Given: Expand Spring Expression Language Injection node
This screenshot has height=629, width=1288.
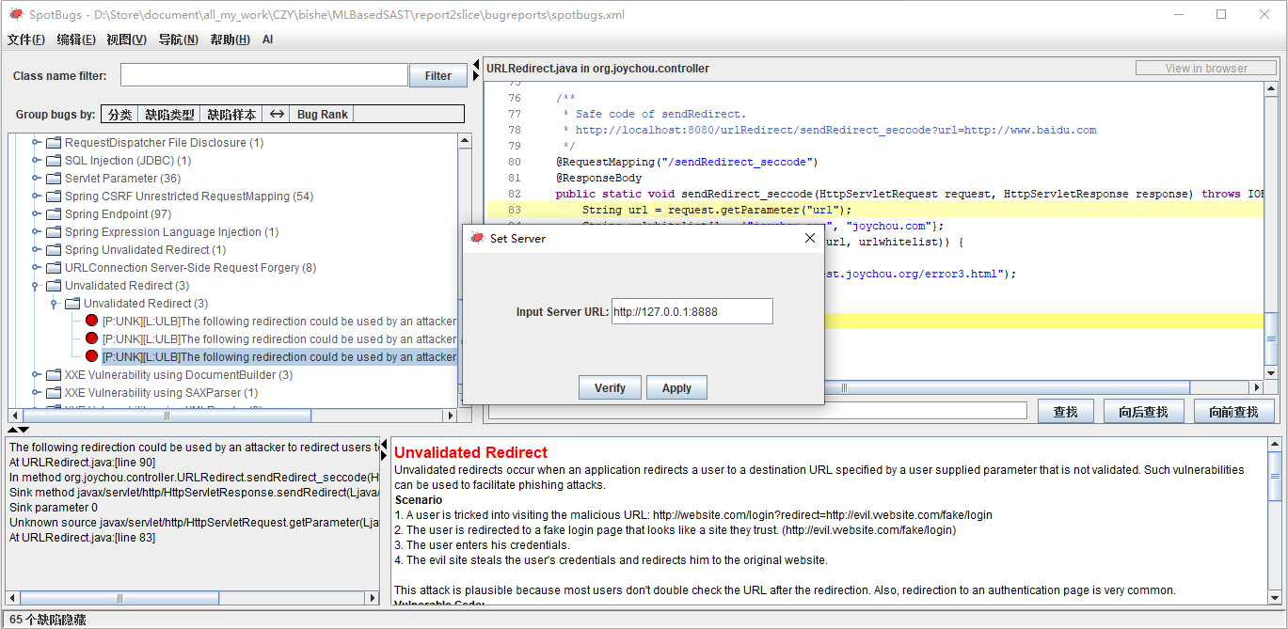Looking at the screenshot, I should click(38, 232).
